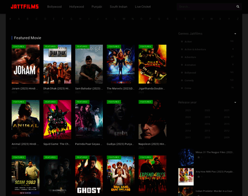The height and width of the screenshot is (196, 248).
Task: Select the Adventure genre
Action: [x=190, y=57]
